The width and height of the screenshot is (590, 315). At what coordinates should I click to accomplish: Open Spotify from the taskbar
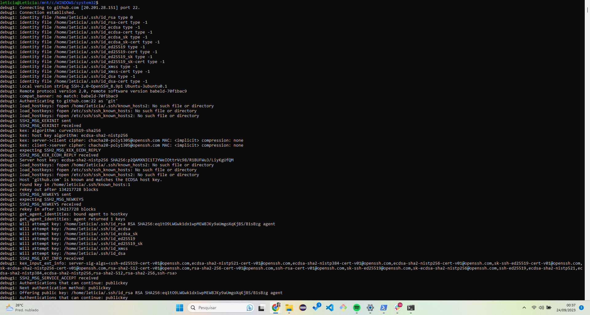point(357,308)
